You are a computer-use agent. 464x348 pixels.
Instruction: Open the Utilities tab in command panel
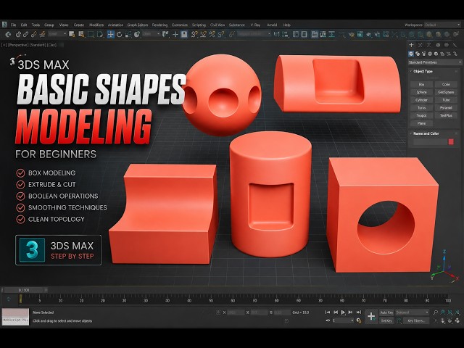(455, 45)
